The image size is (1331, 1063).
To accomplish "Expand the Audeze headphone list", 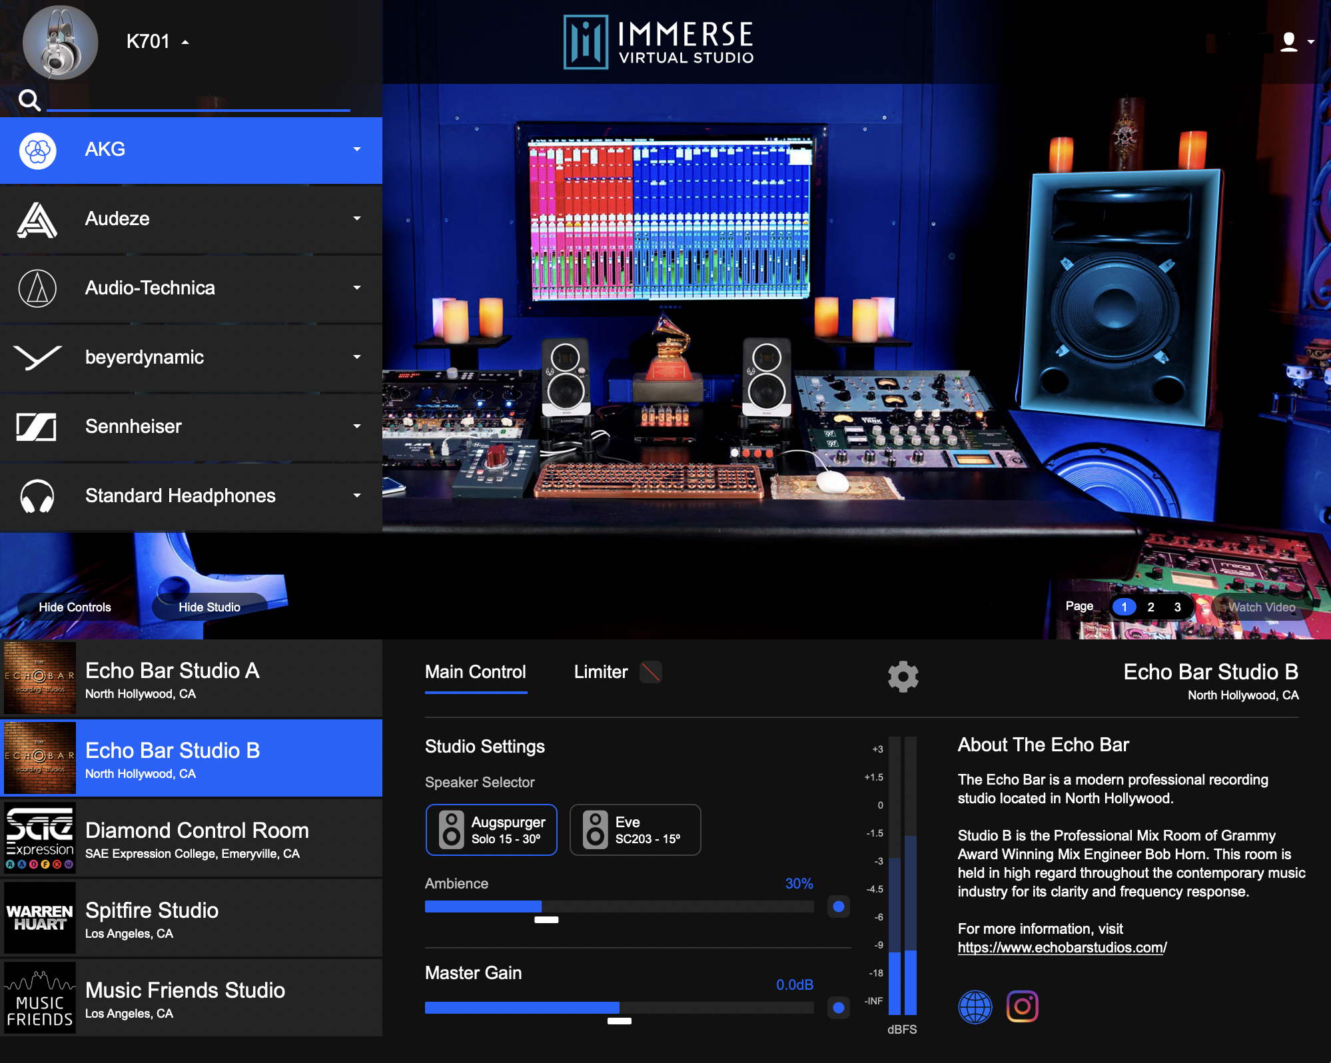I will coord(358,220).
